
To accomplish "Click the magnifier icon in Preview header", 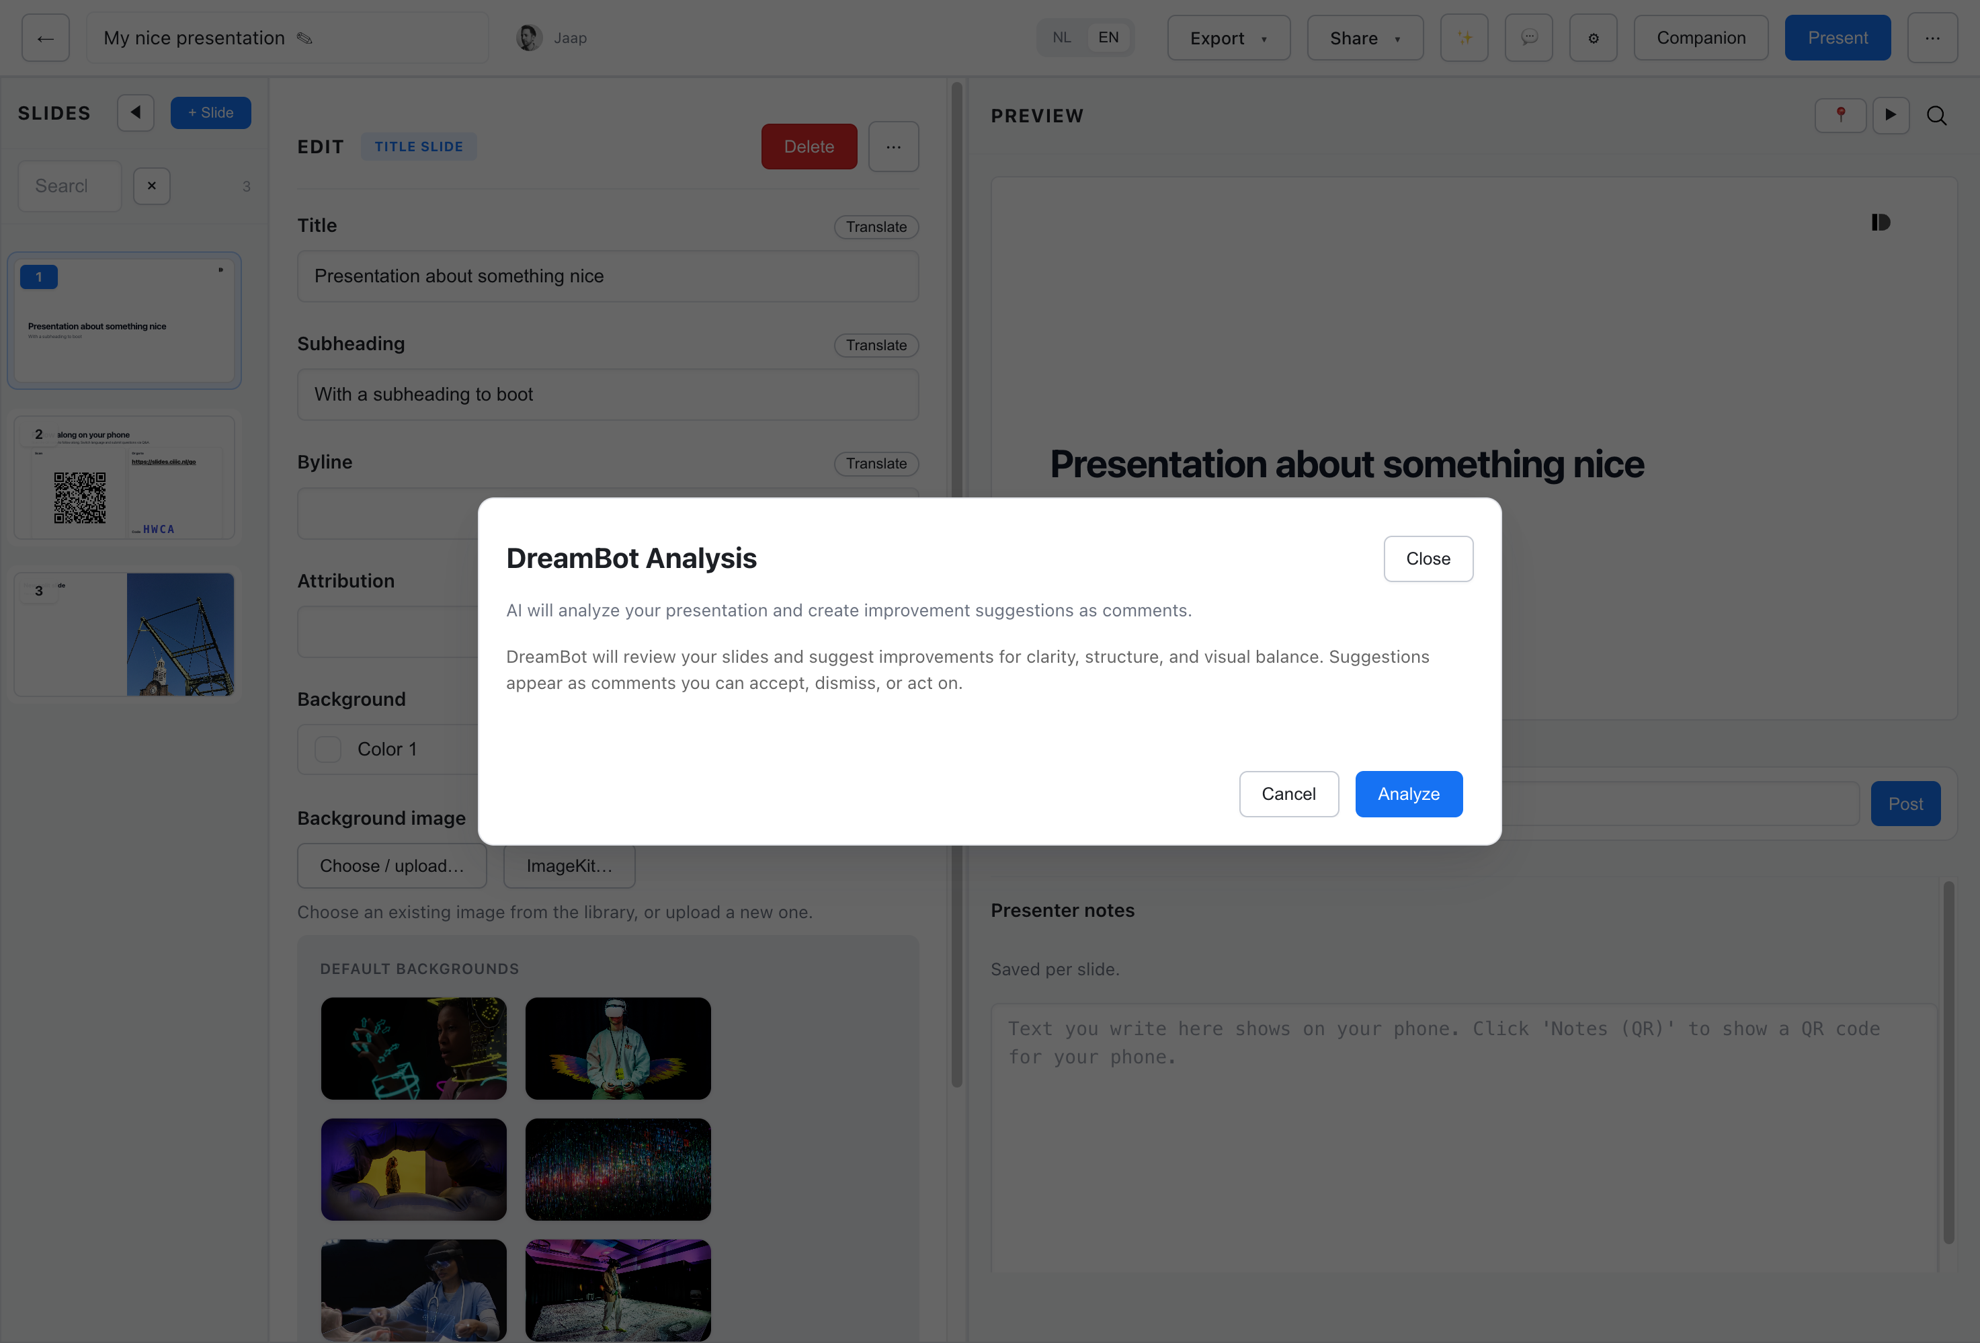I will pyautogui.click(x=1936, y=115).
